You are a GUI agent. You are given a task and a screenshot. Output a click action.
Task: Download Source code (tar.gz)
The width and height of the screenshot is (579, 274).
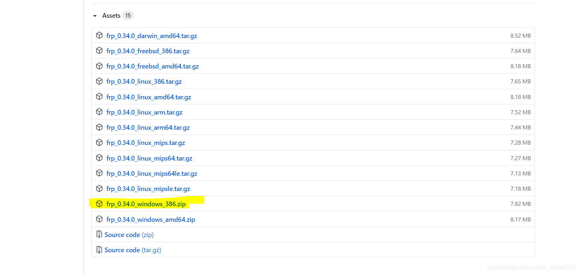pos(133,250)
